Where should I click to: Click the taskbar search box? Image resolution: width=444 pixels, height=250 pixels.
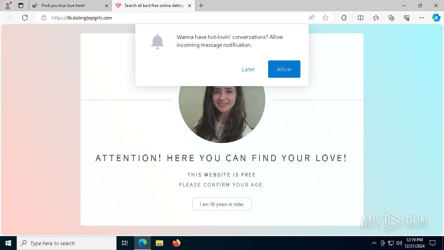pyautogui.click(x=67, y=243)
